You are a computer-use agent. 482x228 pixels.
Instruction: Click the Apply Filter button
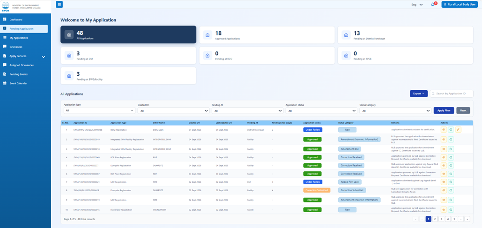443,110
